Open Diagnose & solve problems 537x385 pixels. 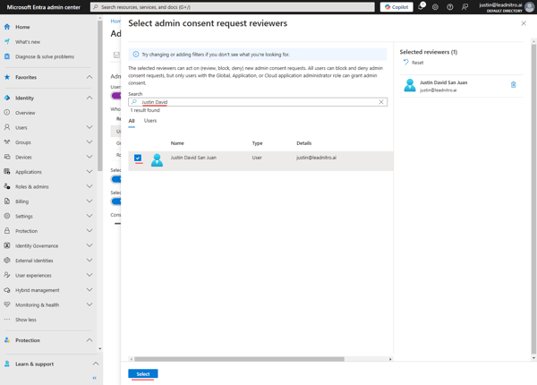[45, 56]
